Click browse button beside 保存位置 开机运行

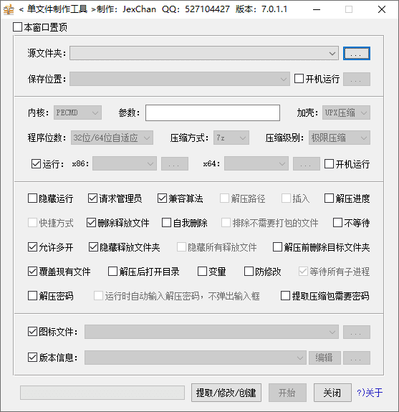(x=357, y=79)
